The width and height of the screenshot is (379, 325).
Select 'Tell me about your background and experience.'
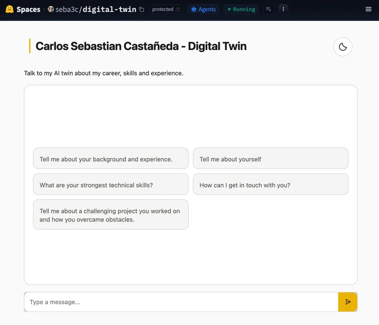tap(111, 158)
